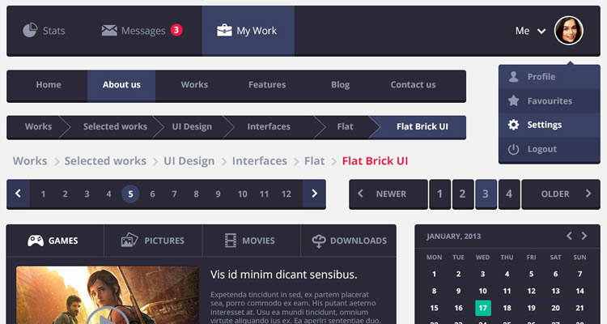Viewport: 607px width, 324px height.
Task: Open Messages envelope icon
Action: (109, 31)
